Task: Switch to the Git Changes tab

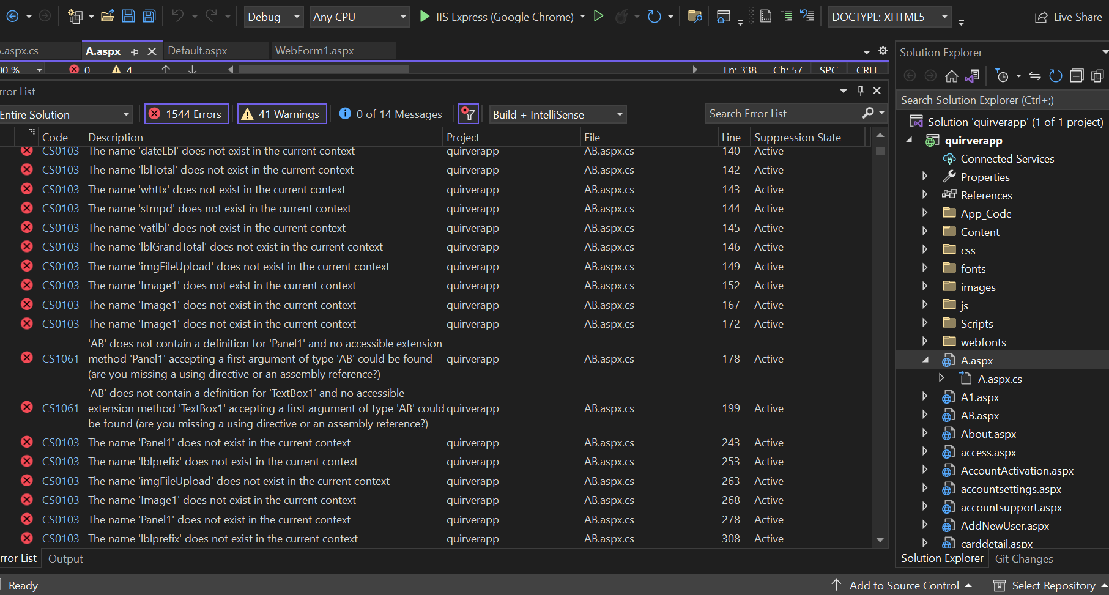Action: point(1024,558)
